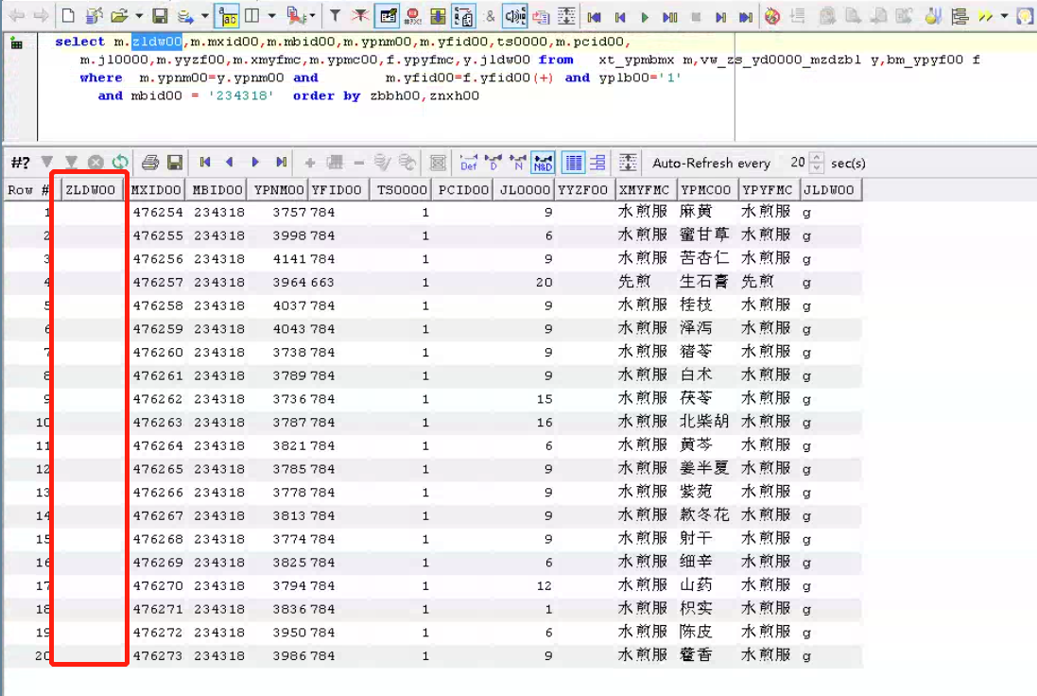Go to last record in grid
1037x696 pixels.
tap(281, 162)
